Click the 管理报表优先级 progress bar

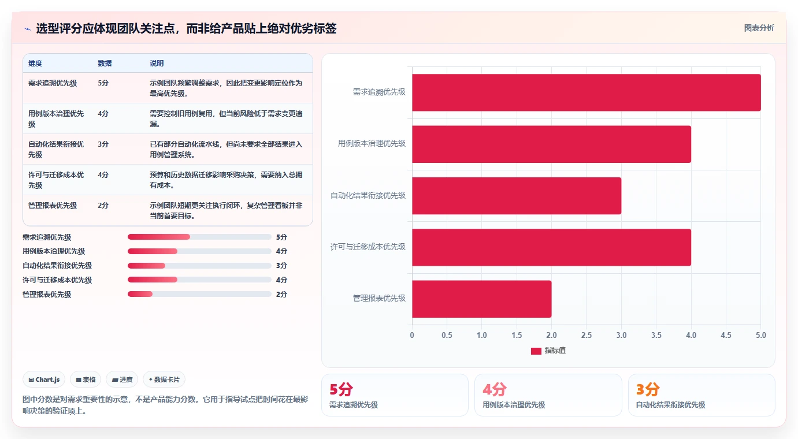[x=199, y=294]
